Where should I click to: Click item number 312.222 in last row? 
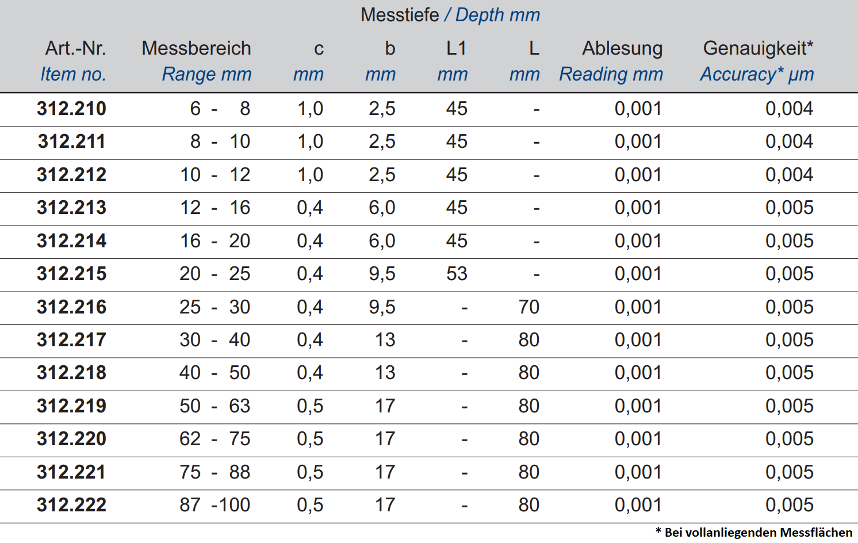coord(72,505)
